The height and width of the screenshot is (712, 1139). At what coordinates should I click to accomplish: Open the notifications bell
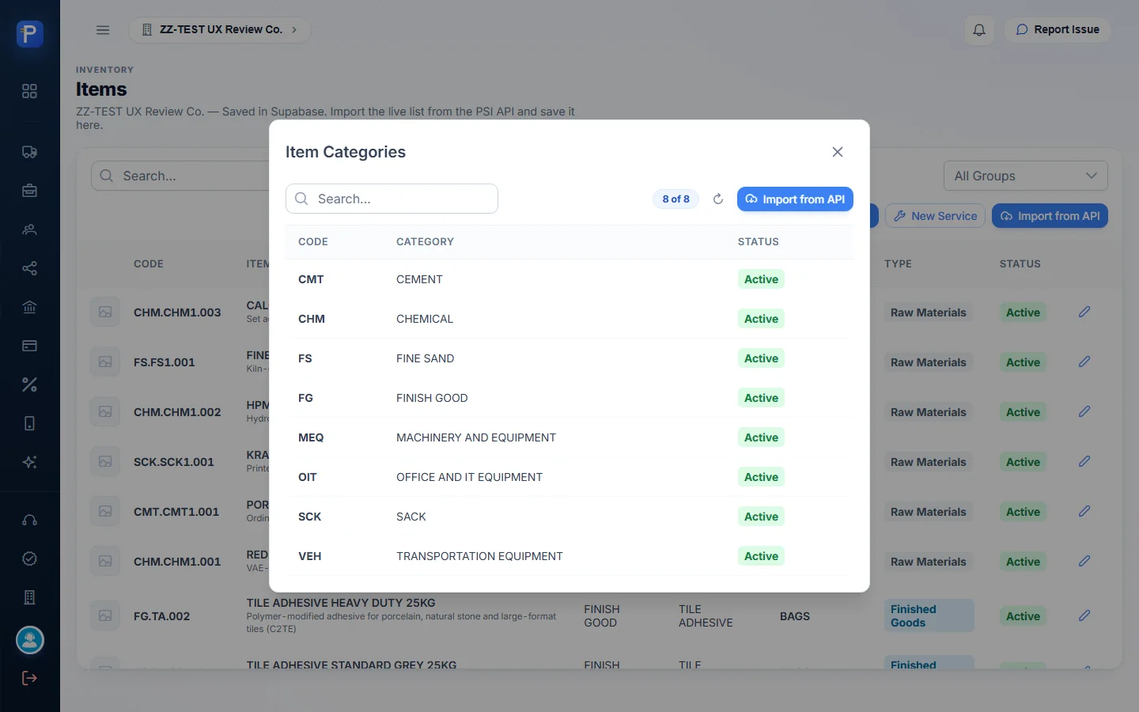(x=979, y=30)
